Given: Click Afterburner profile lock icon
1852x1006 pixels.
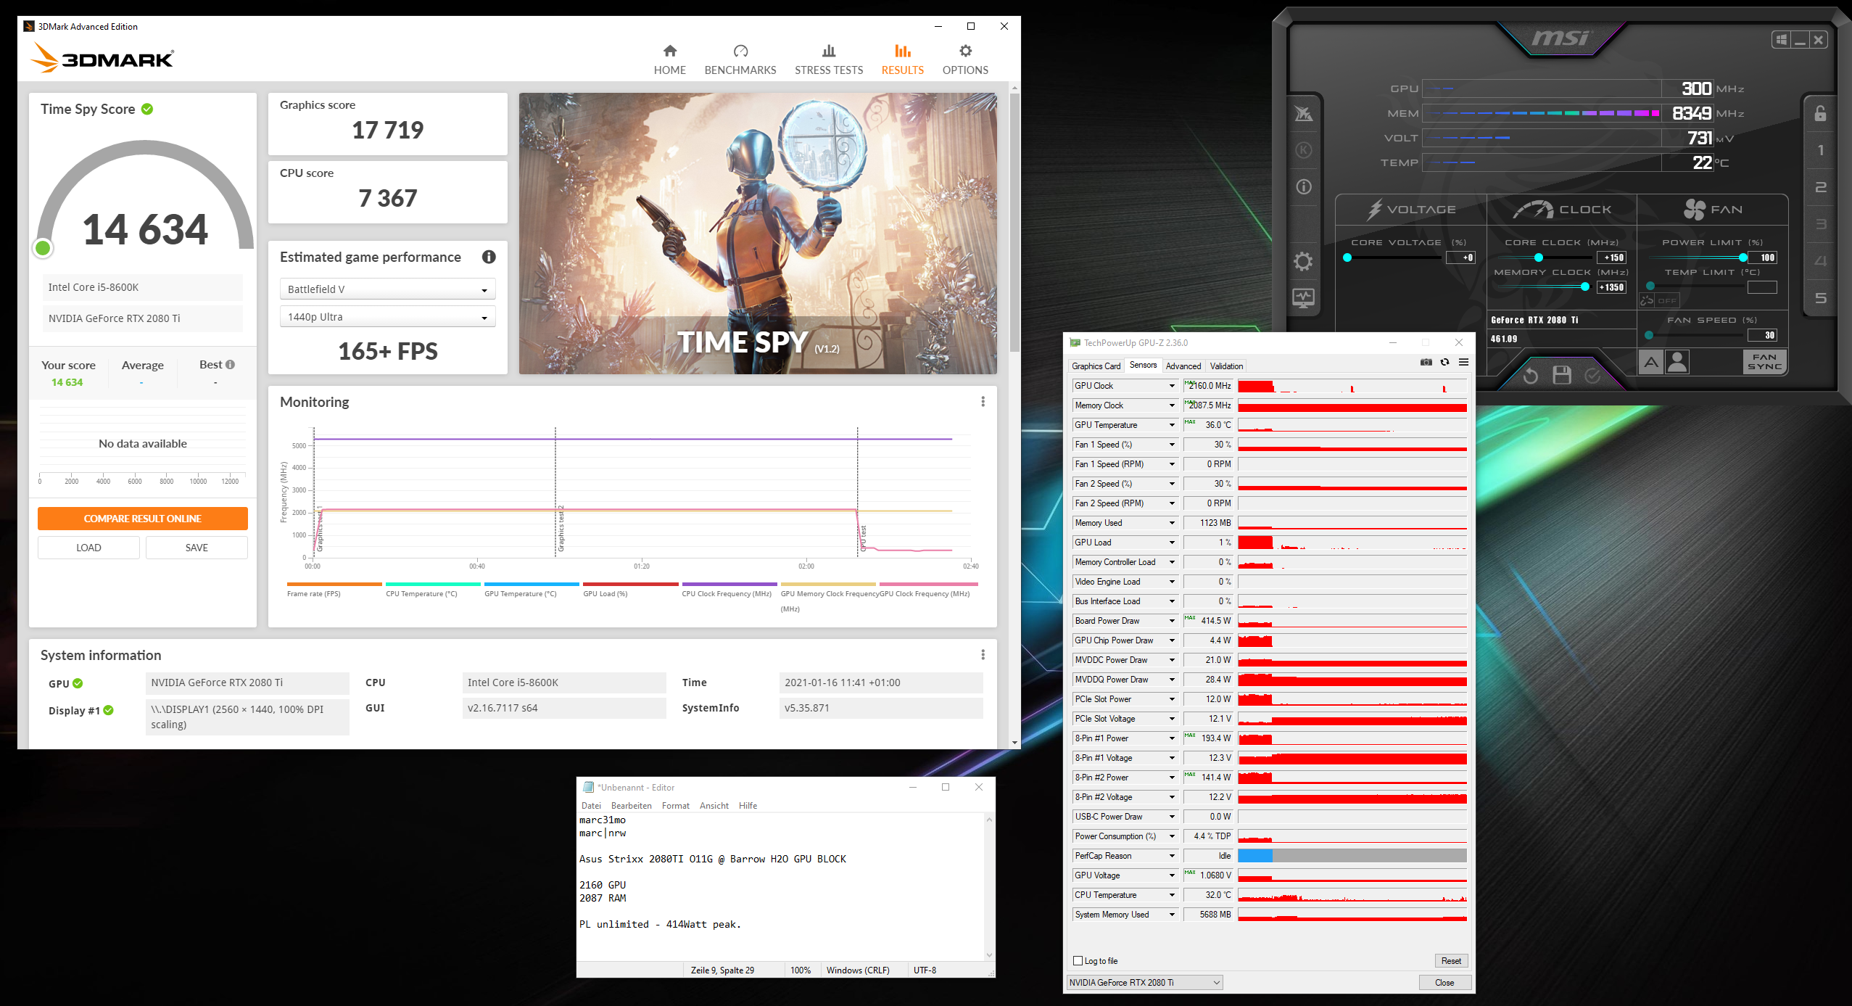Looking at the screenshot, I should click(x=1820, y=114).
